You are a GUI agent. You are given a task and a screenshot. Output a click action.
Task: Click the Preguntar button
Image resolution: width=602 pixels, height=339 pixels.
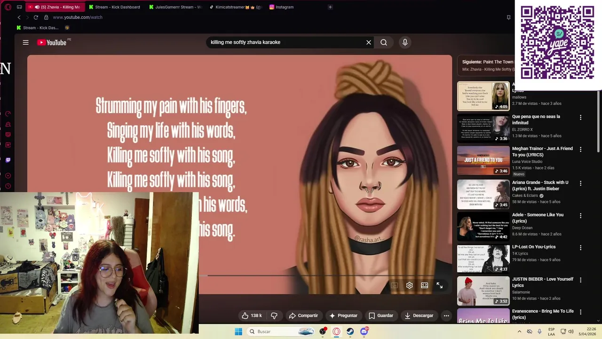343,315
